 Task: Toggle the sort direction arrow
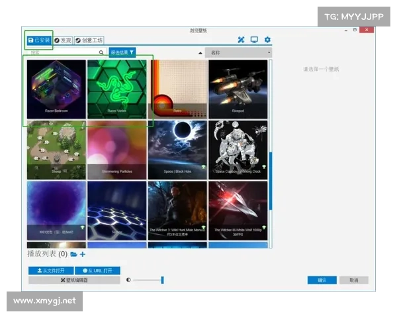pyautogui.click(x=200, y=53)
